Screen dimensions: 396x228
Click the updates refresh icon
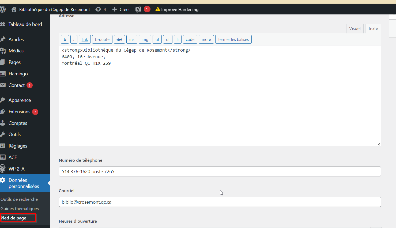(x=98, y=9)
